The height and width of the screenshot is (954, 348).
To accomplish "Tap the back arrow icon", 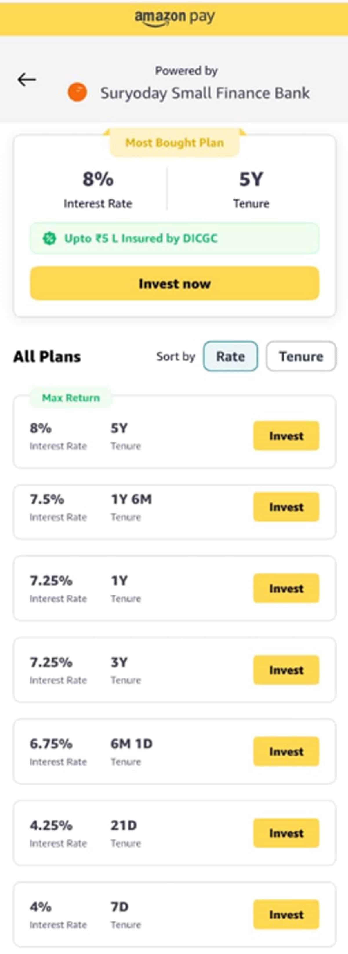I will point(27,79).
